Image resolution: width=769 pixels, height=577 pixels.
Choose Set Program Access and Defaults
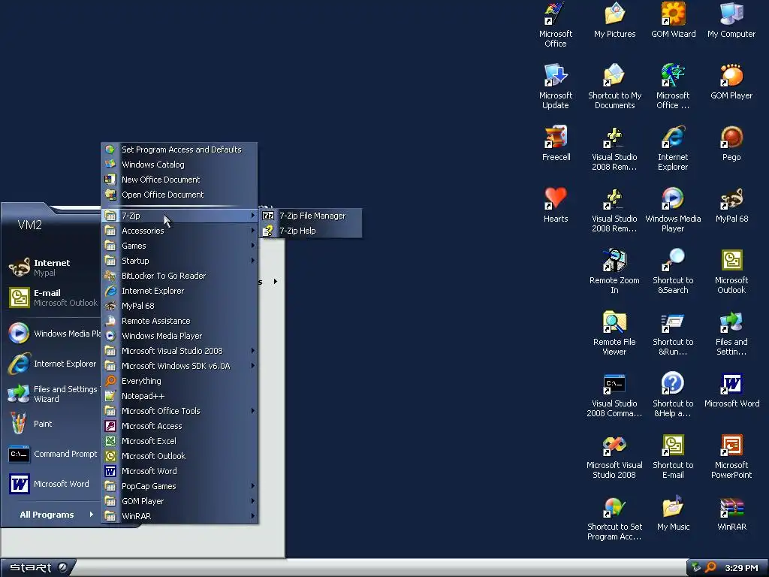[179, 150]
